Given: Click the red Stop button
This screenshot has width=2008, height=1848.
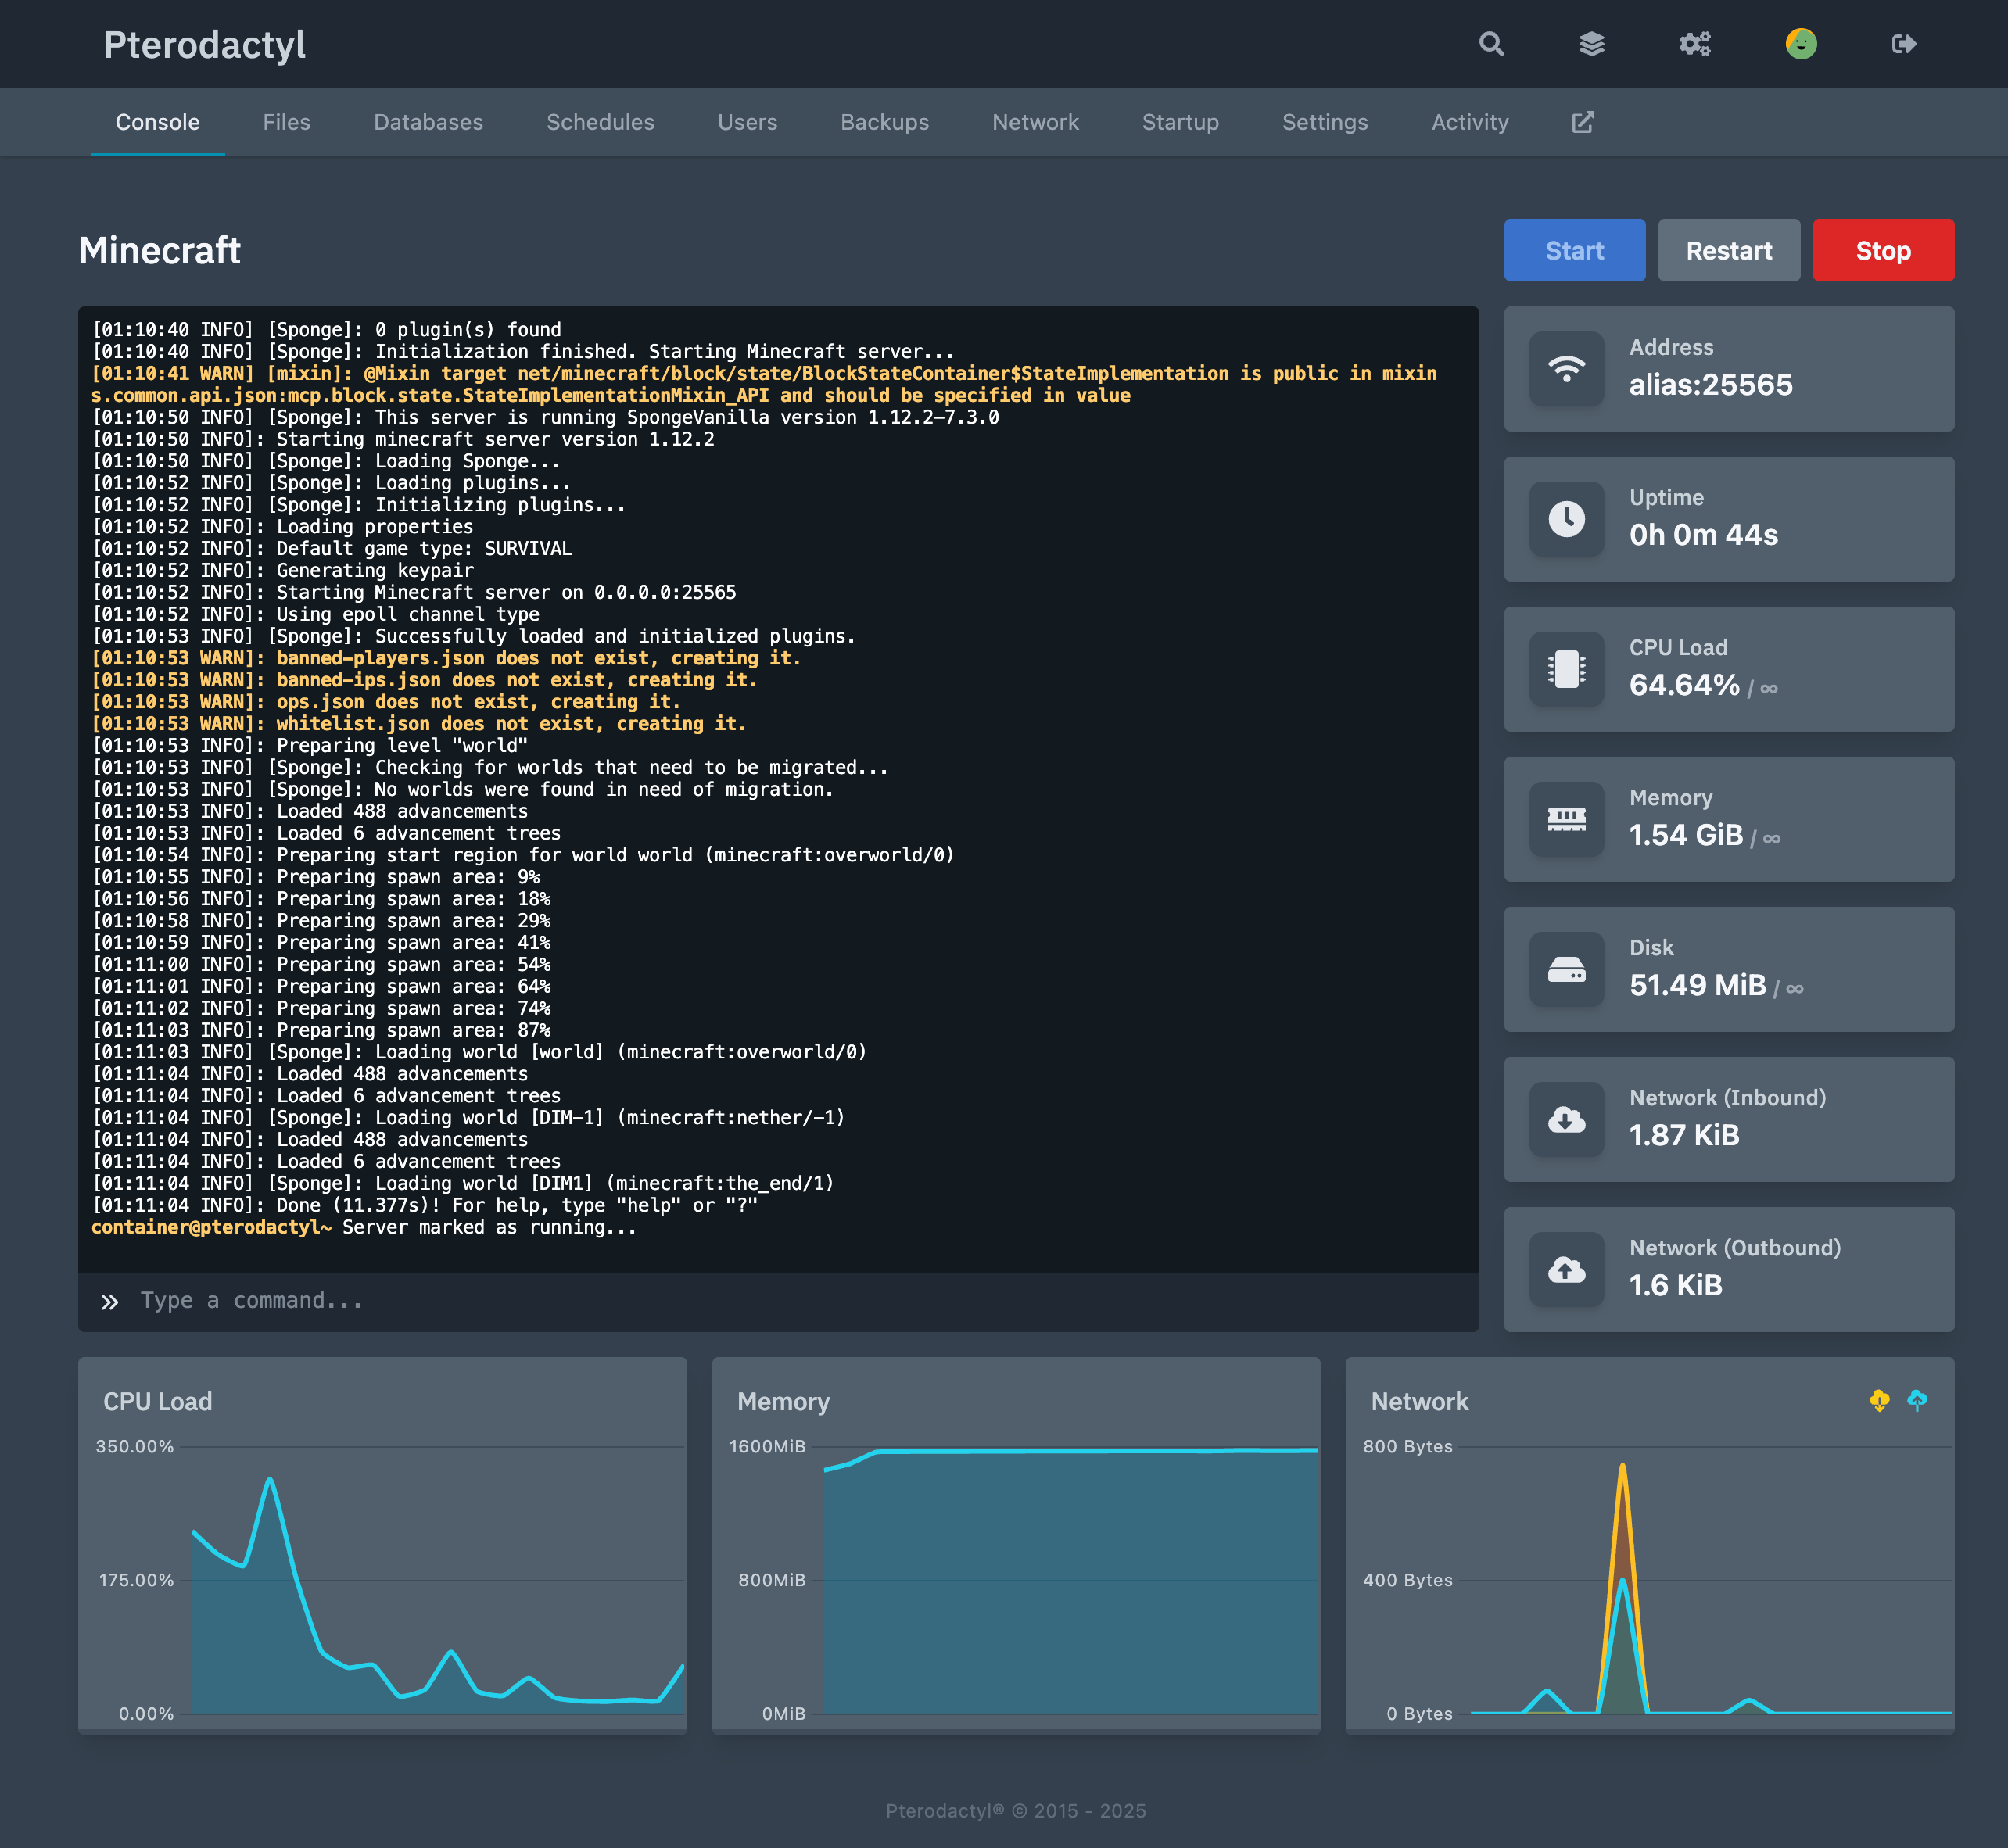Looking at the screenshot, I should coord(1883,250).
